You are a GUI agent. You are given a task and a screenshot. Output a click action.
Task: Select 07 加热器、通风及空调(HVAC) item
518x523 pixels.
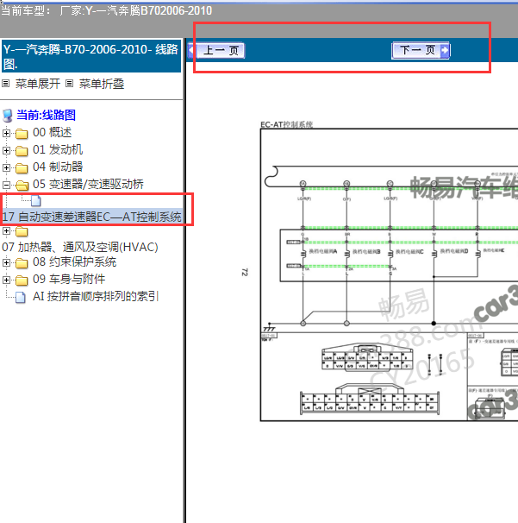[x=80, y=247]
